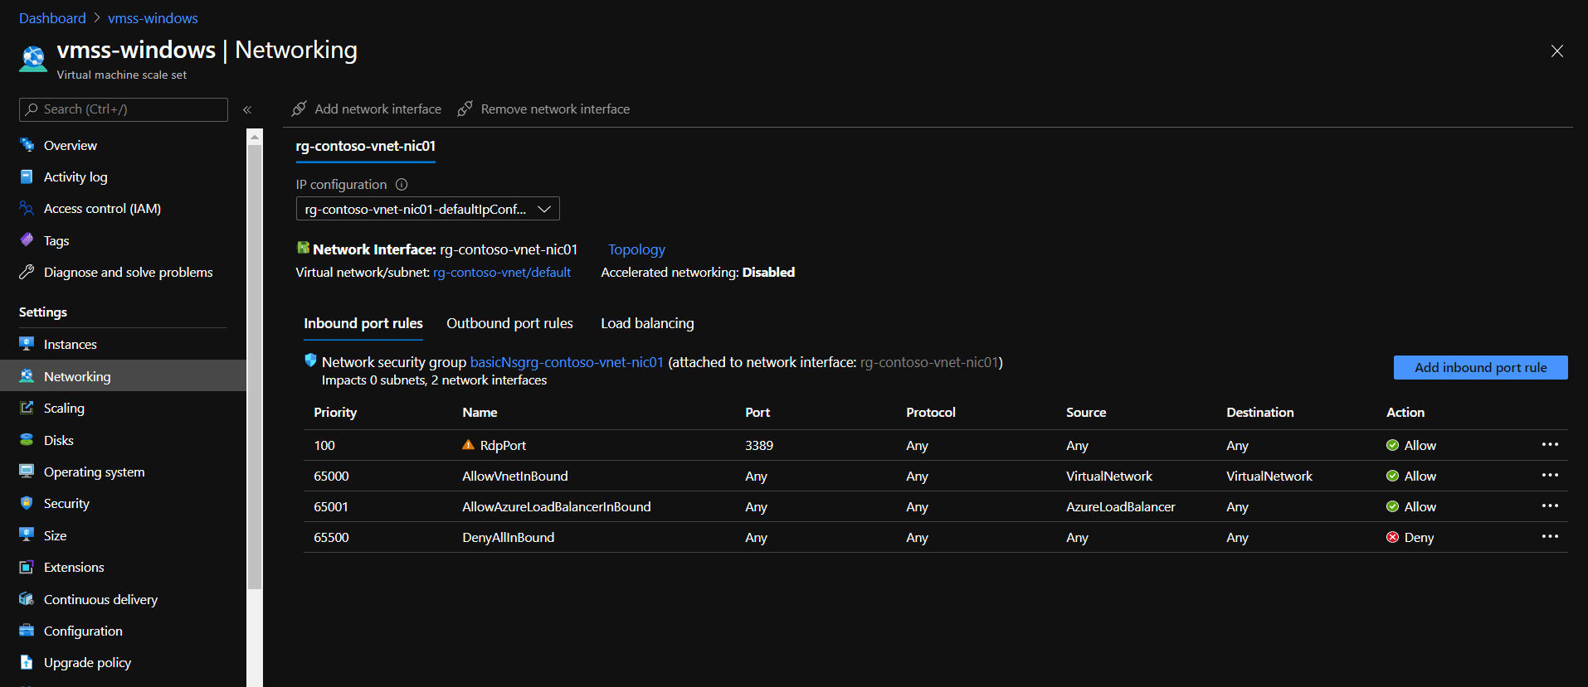1588x687 pixels.
Task: Select Diagnose and solve problems wrench icon
Action: (27, 272)
